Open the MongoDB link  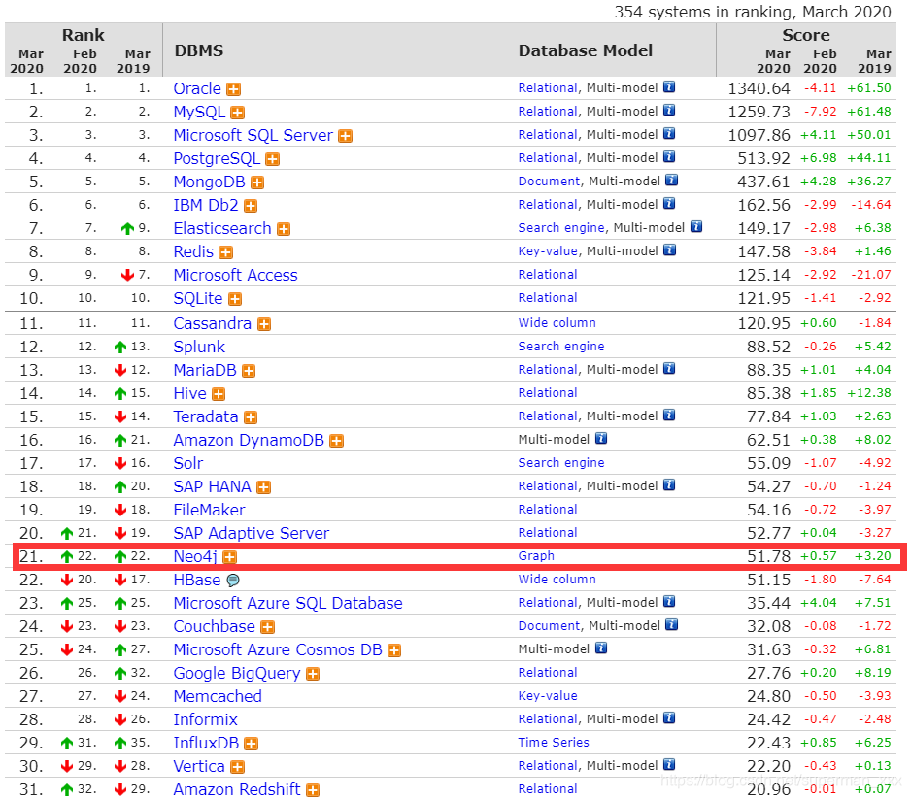coord(209,182)
